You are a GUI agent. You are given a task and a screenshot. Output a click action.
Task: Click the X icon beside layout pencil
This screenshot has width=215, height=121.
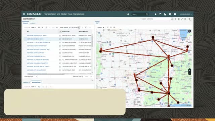coord(185,19)
